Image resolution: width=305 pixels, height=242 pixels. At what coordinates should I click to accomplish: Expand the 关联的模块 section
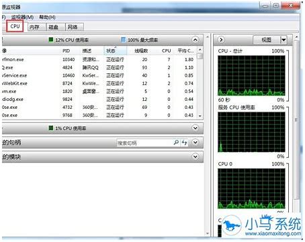(195, 157)
